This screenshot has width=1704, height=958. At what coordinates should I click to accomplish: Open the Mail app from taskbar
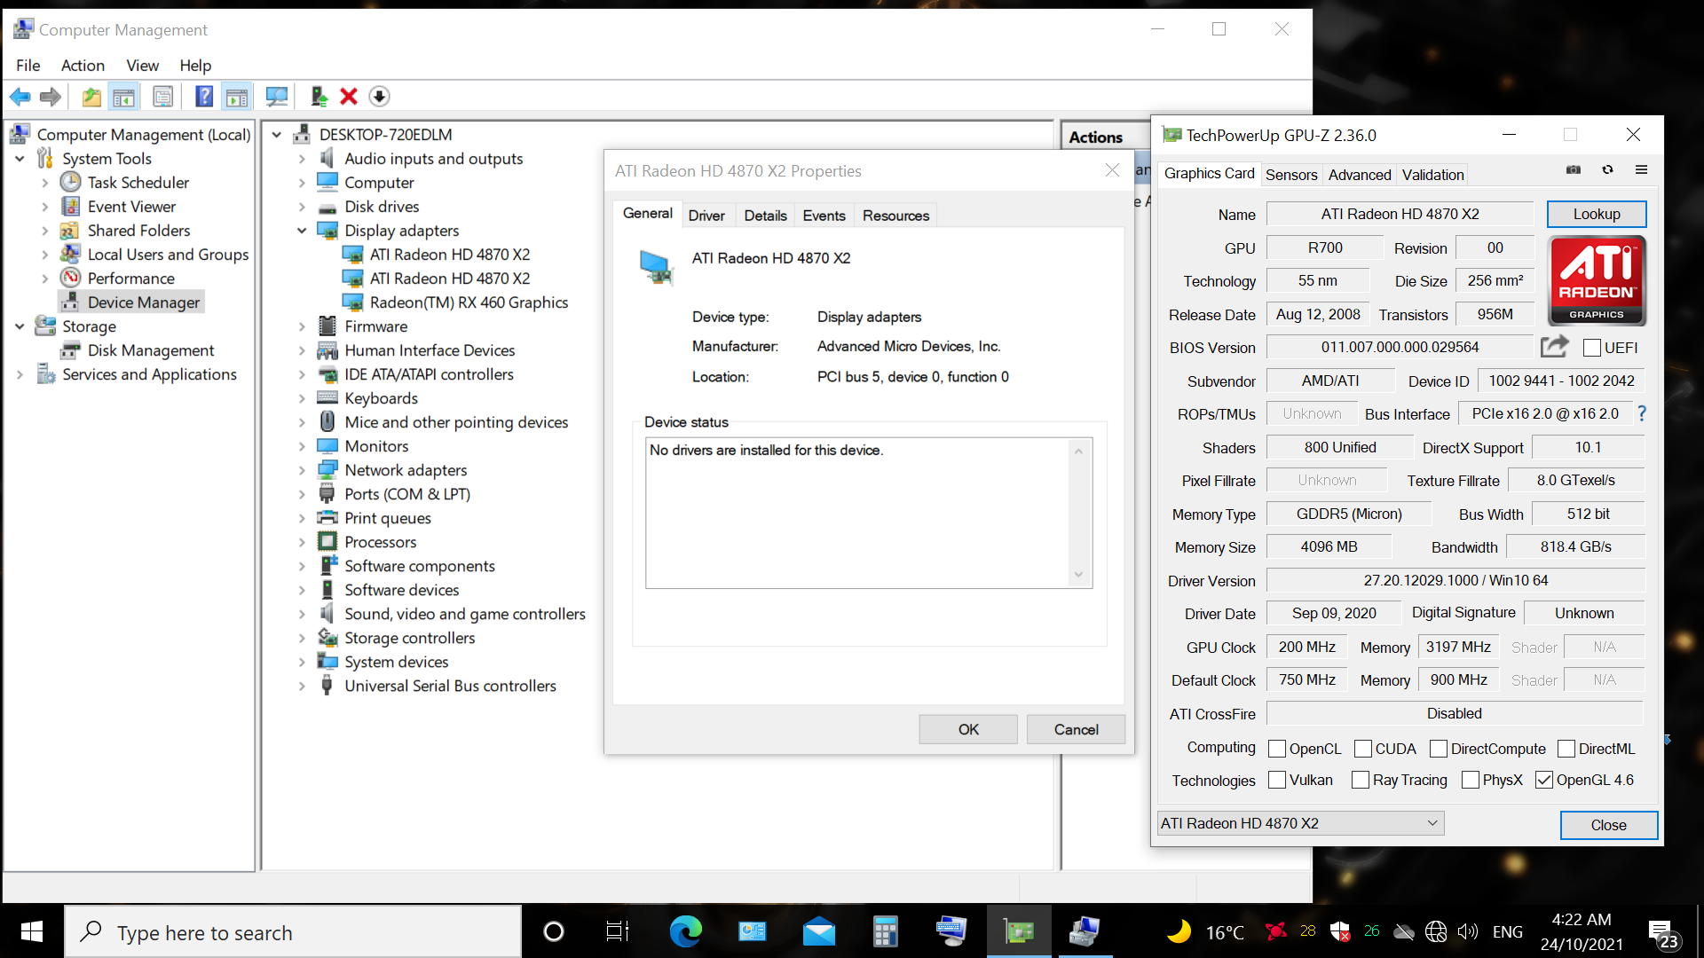(x=819, y=931)
